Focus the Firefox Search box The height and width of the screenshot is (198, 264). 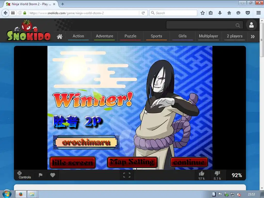(x=173, y=13)
